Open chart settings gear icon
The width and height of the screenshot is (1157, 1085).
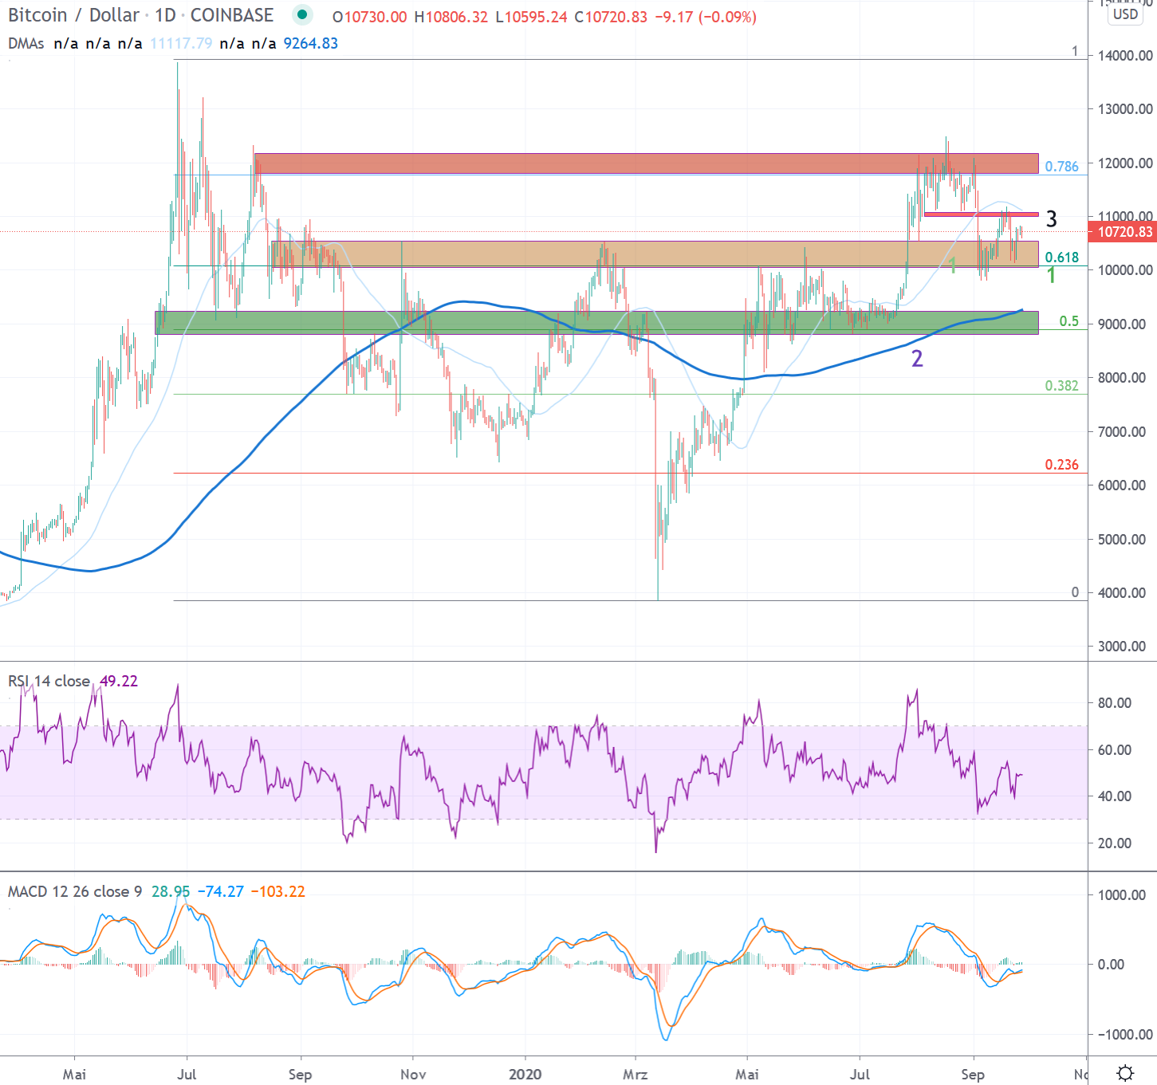(x=1125, y=1073)
